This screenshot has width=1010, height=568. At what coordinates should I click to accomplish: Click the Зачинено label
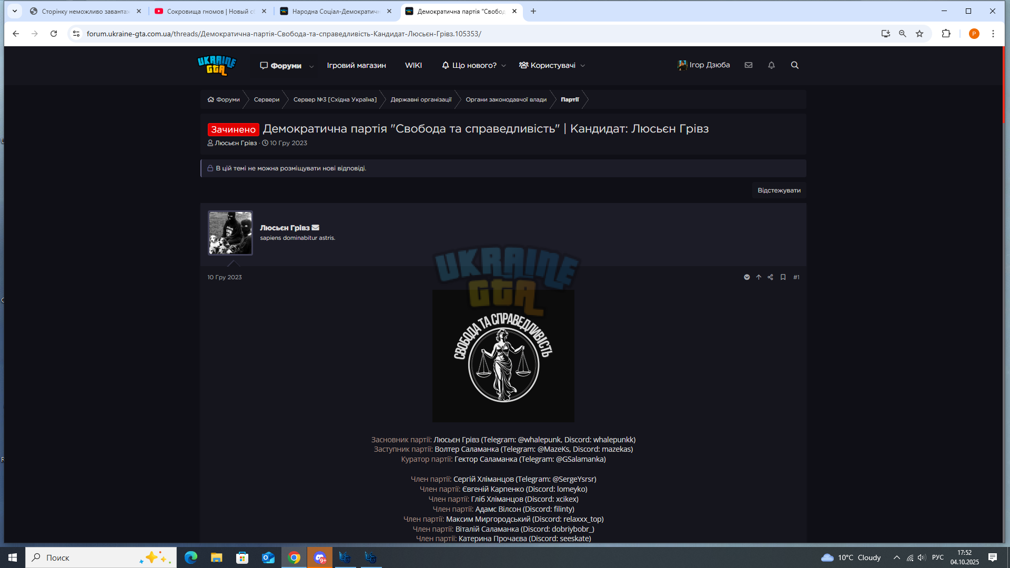point(233,129)
